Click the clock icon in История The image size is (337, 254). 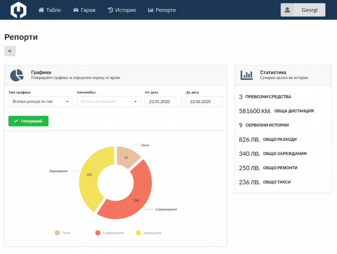point(111,10)
